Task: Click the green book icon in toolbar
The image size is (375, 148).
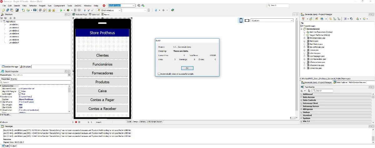Action: point(172,10)
